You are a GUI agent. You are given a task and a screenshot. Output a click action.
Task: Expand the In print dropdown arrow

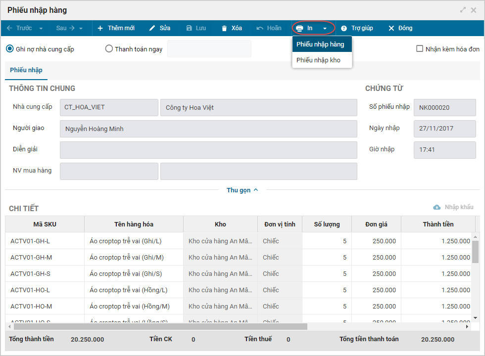pos(325,29)
